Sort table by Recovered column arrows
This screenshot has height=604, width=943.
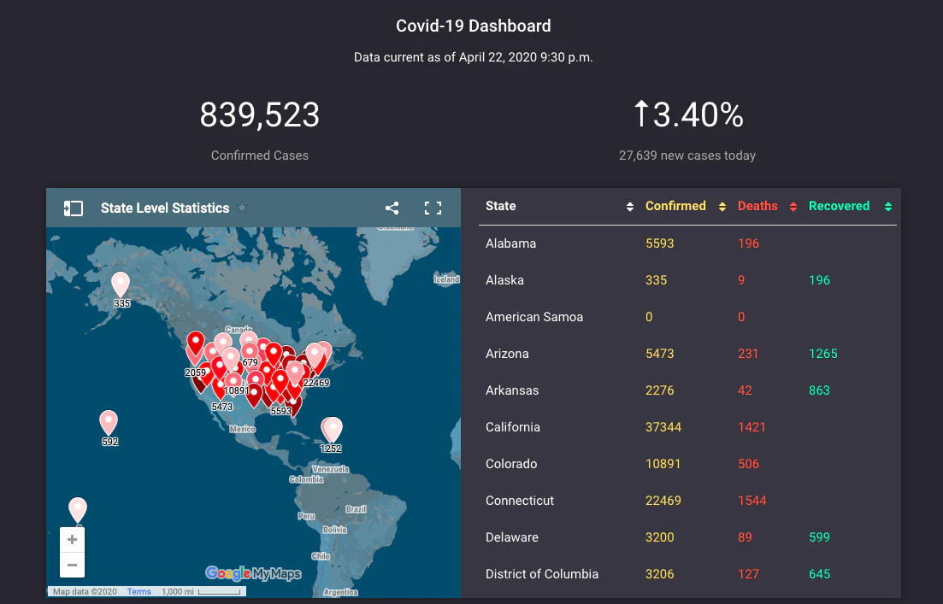pyautogui.click(x=888, y=207)
